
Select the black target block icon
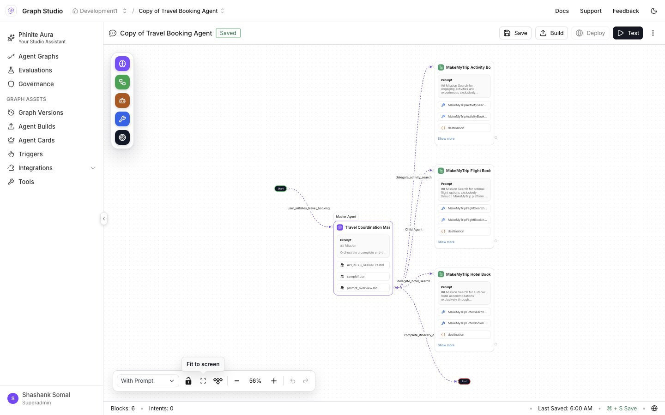tap(122, 137)
